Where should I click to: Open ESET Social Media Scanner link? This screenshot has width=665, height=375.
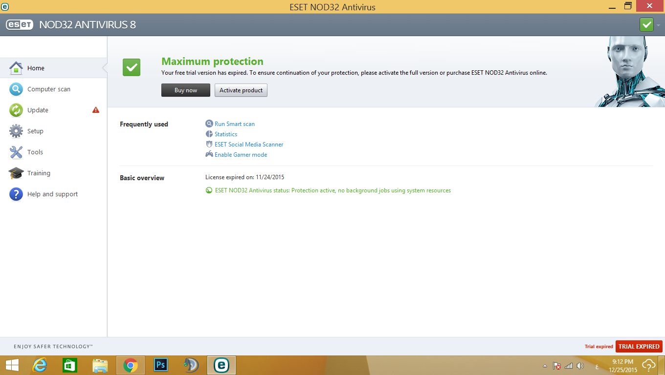click(x=249, y=145)
